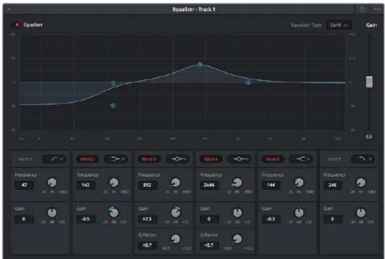
Task: Open Band 1 filter shape dropdown
Action: [x=55, y=159]
